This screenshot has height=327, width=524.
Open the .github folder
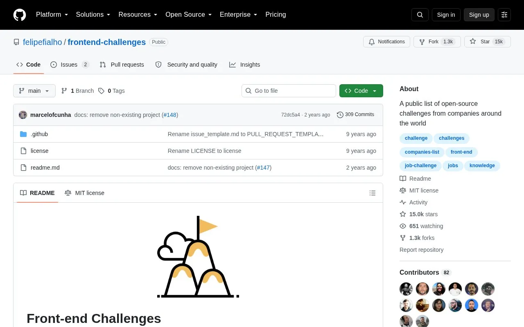click(39, 134)
